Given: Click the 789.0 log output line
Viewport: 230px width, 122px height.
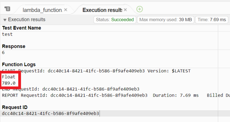Looking at the screenshot, I should tap(9, 83).
